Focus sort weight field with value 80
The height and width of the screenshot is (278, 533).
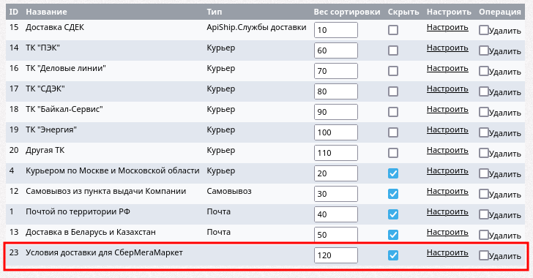[x=336, y=91]
